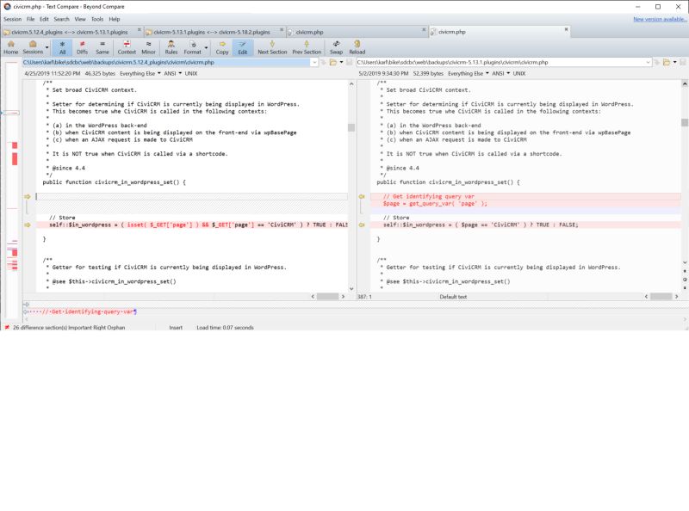Open left ANSI encoding dropdown
This screenshot has height=511, width=689.
[172, 74]
